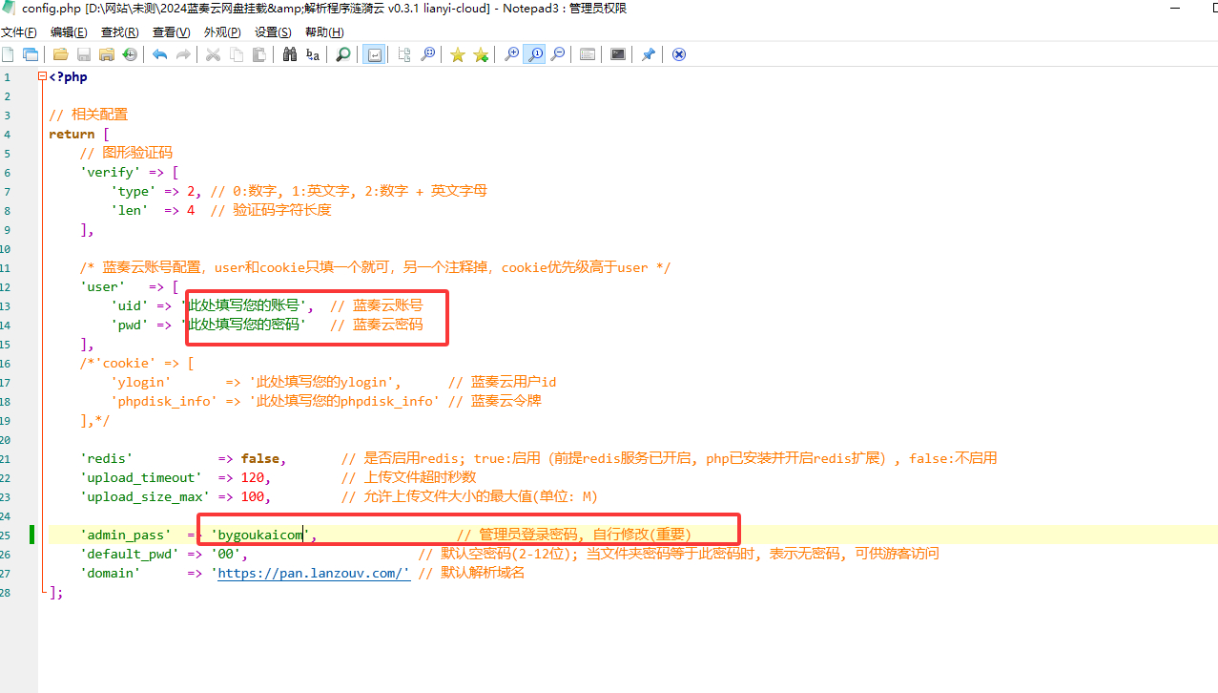Click the https://pan.lanzouv.com/ link
The image size is (1218, 693).
click(313, 573)
